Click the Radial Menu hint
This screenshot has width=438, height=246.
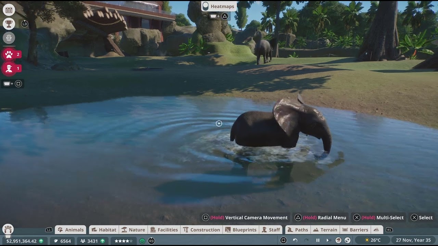pos(321,218)
